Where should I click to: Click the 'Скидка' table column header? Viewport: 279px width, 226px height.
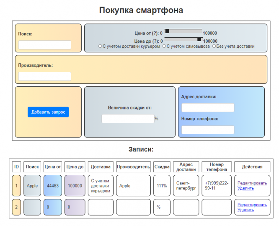pyautogui.click(x=162, y=167)
